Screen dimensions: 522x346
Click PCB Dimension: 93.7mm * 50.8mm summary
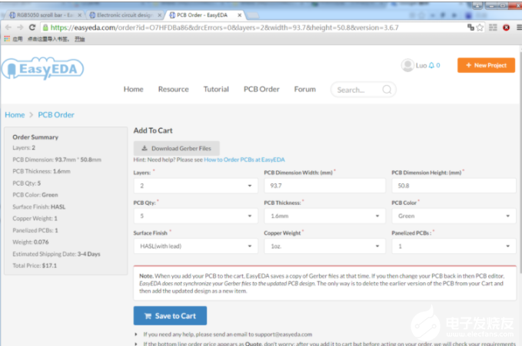[x=57, y=160]
